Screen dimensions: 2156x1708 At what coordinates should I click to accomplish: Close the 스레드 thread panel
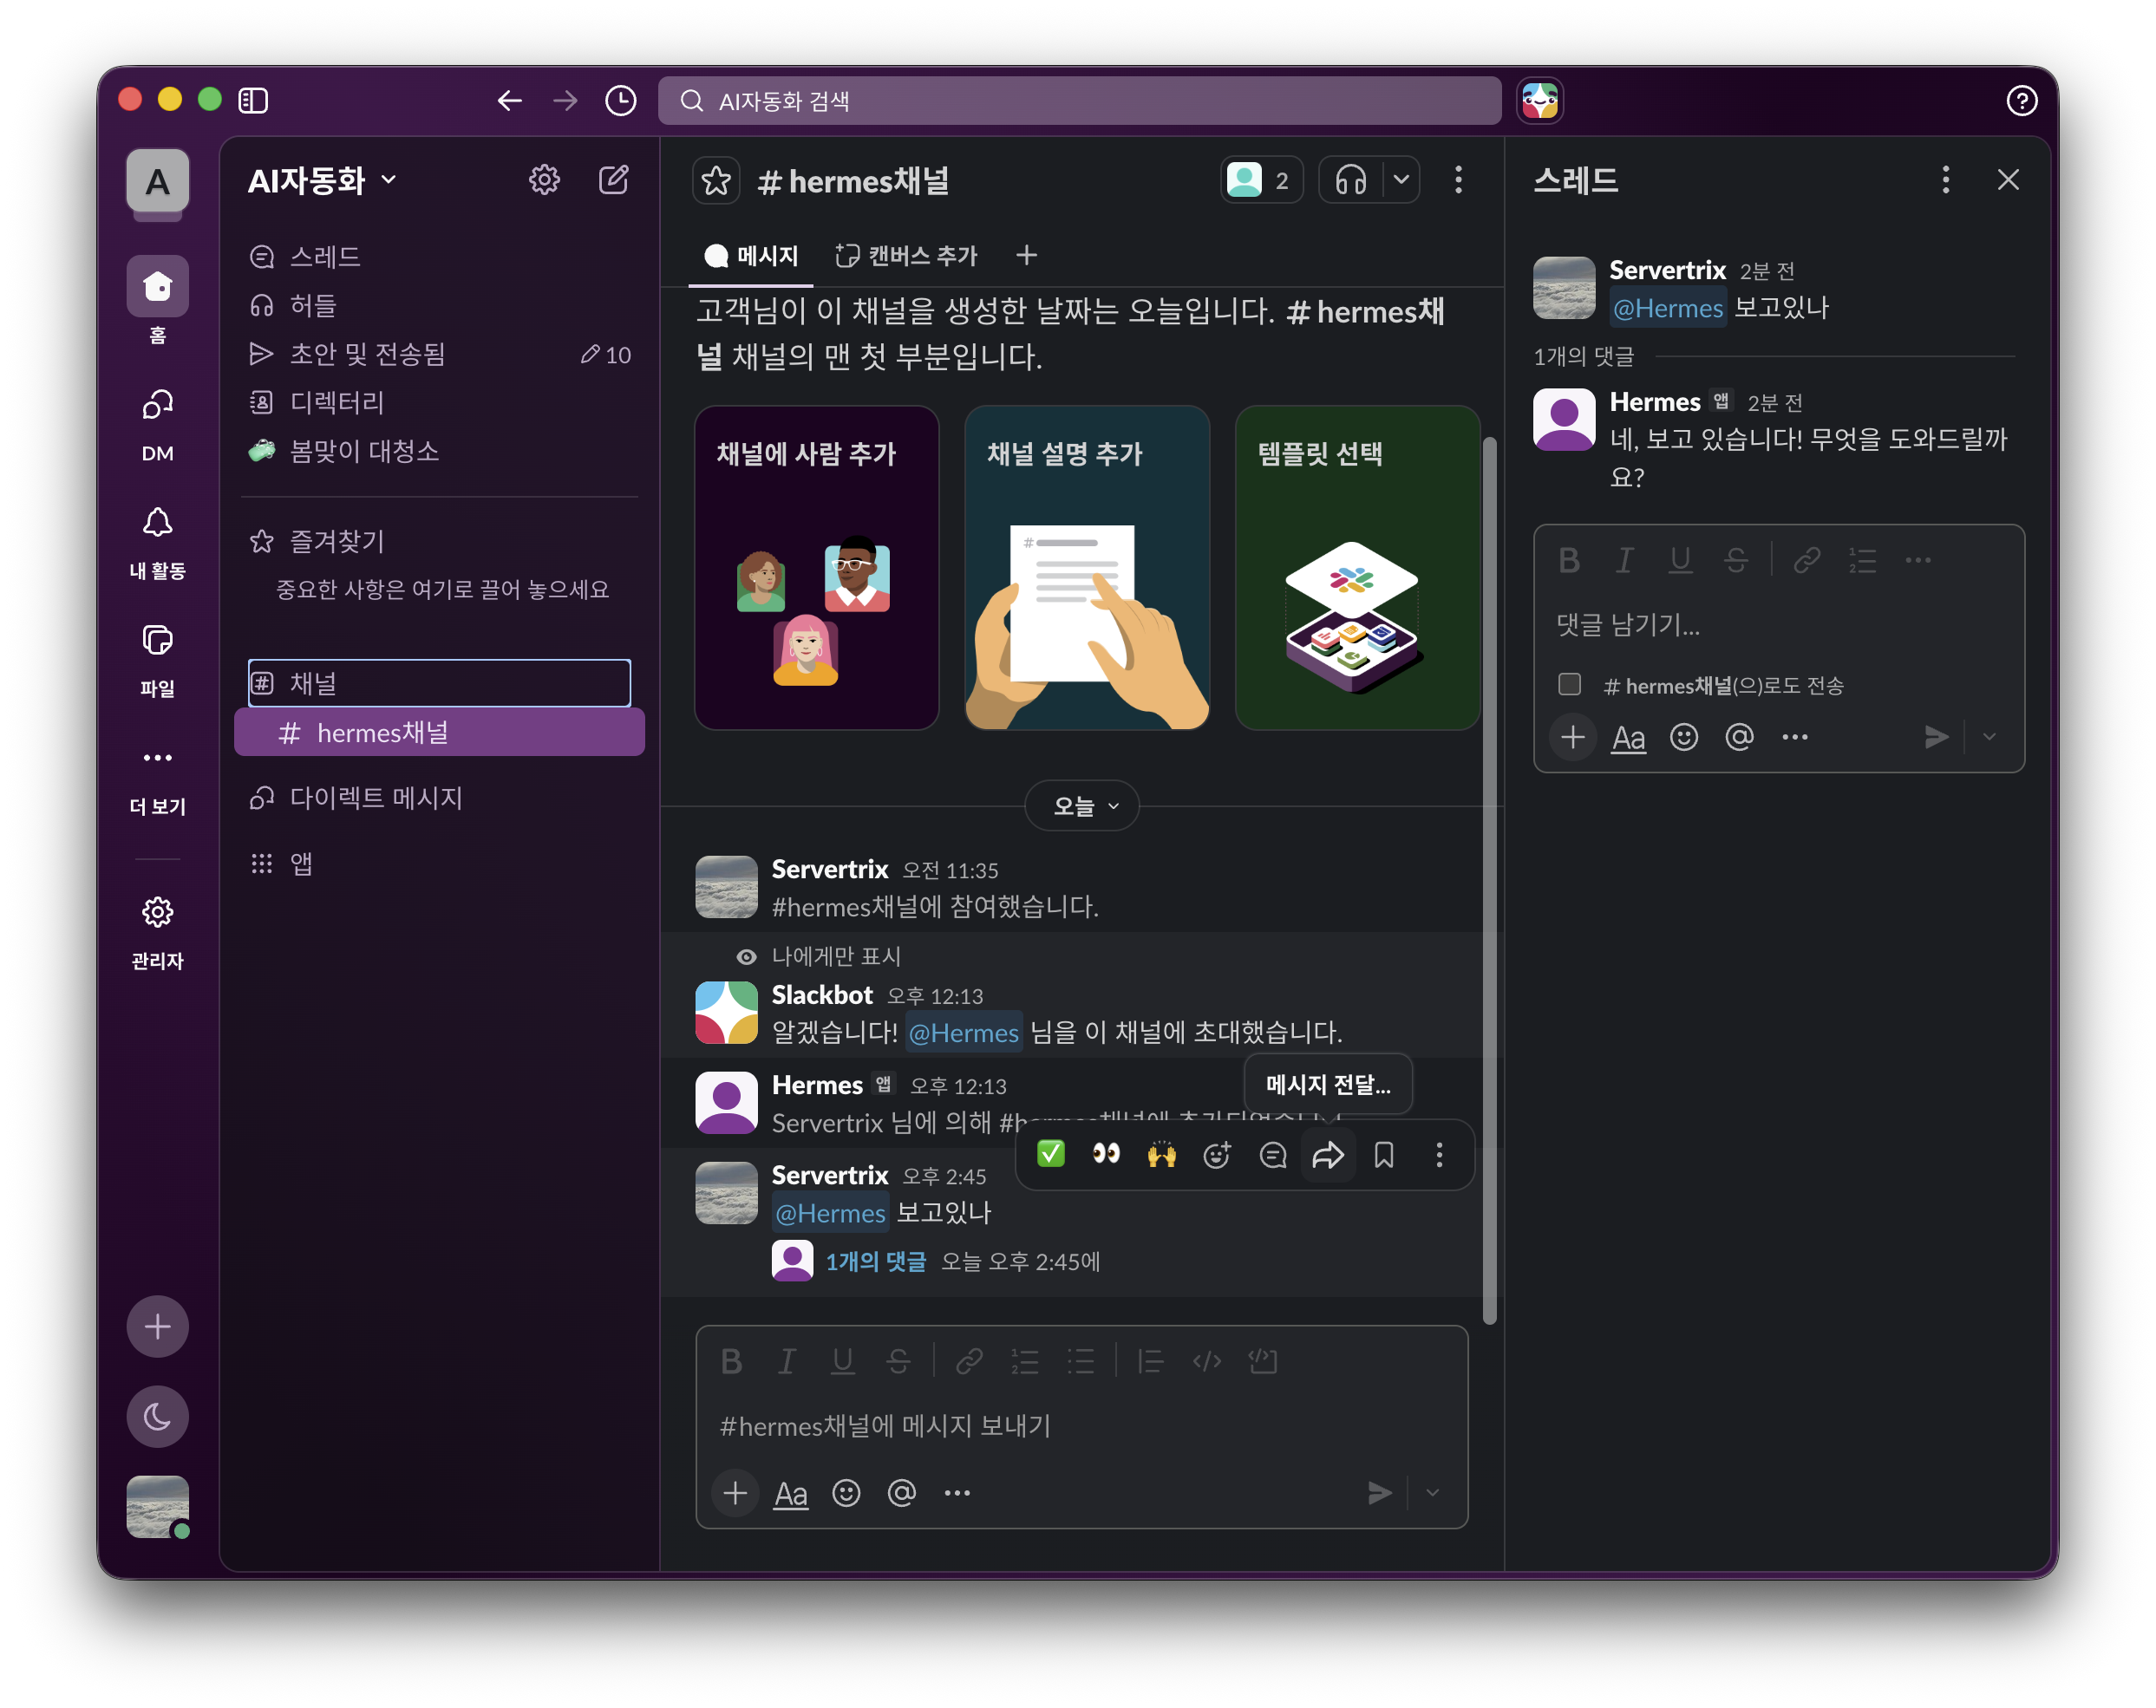click(2008, 180)
